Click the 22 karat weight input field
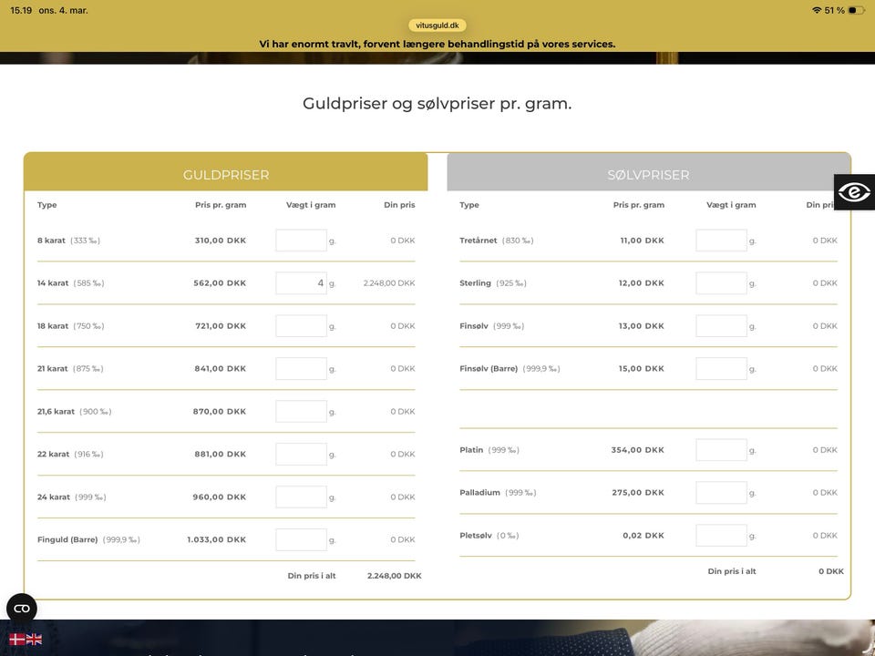This screenshot has width=875, height=656. [x=302, y=454]
